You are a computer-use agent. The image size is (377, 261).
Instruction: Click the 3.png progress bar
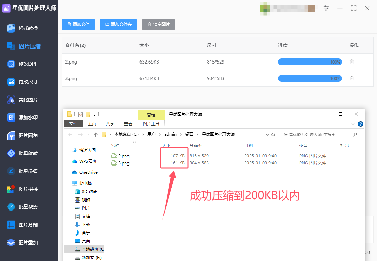310,78
